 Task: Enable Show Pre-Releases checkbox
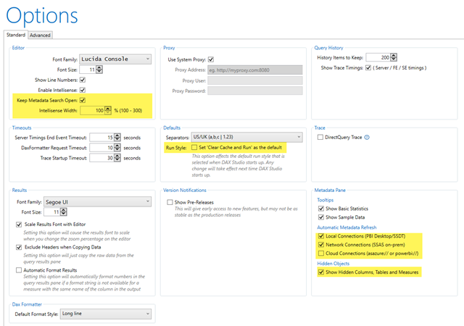coord(170,202)
